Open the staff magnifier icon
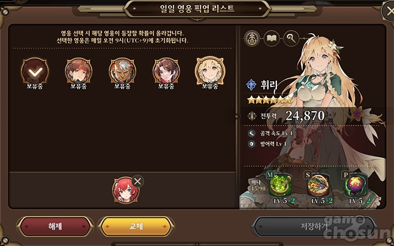Image resolution: width=394 pixels, height=246 pixels. (291, 38)
